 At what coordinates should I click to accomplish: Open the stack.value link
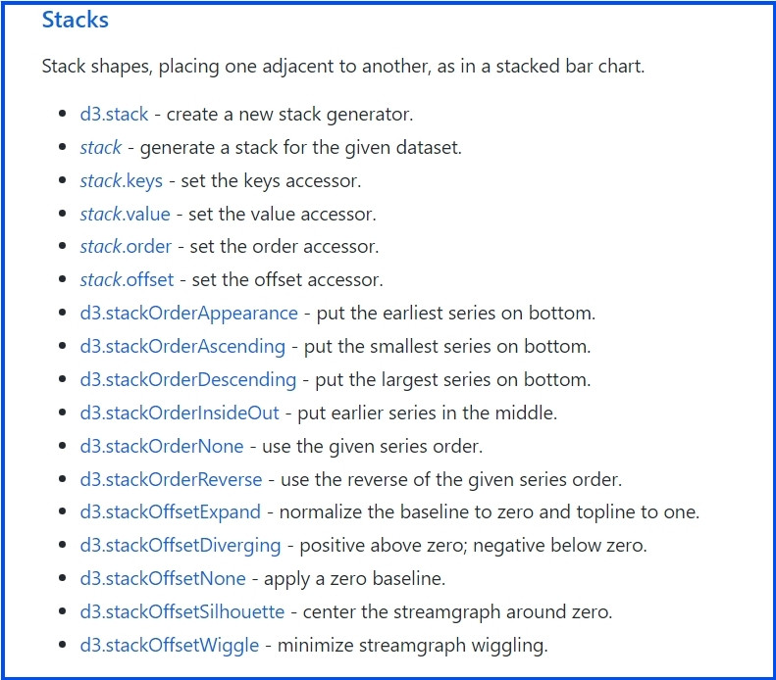[x=126, y=214]
